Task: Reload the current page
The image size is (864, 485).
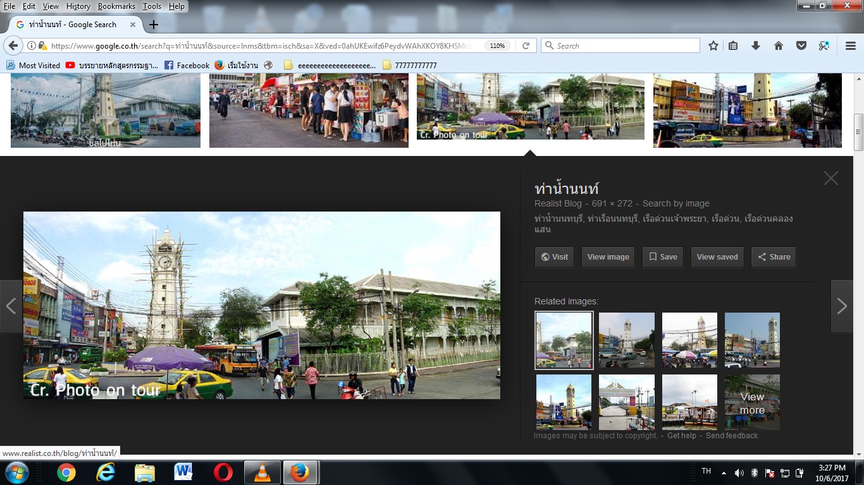Action: click(526, 45)
